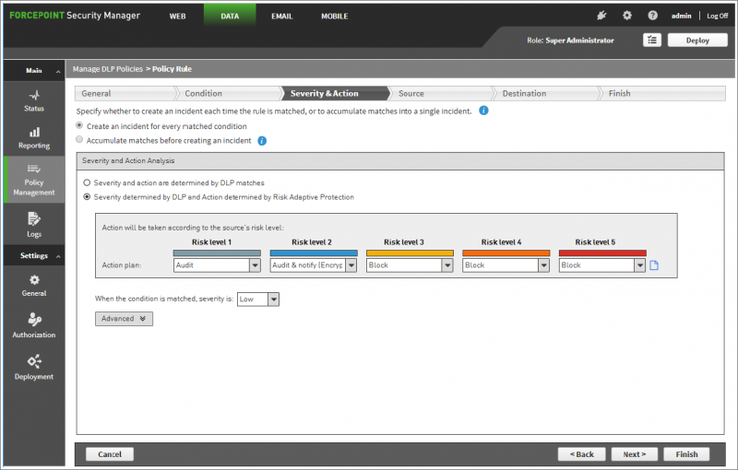Image resolution: width=738 pixels, height=470 pixels.
Task: Open the help question mark icon
Action: click(x=652, y=16)
